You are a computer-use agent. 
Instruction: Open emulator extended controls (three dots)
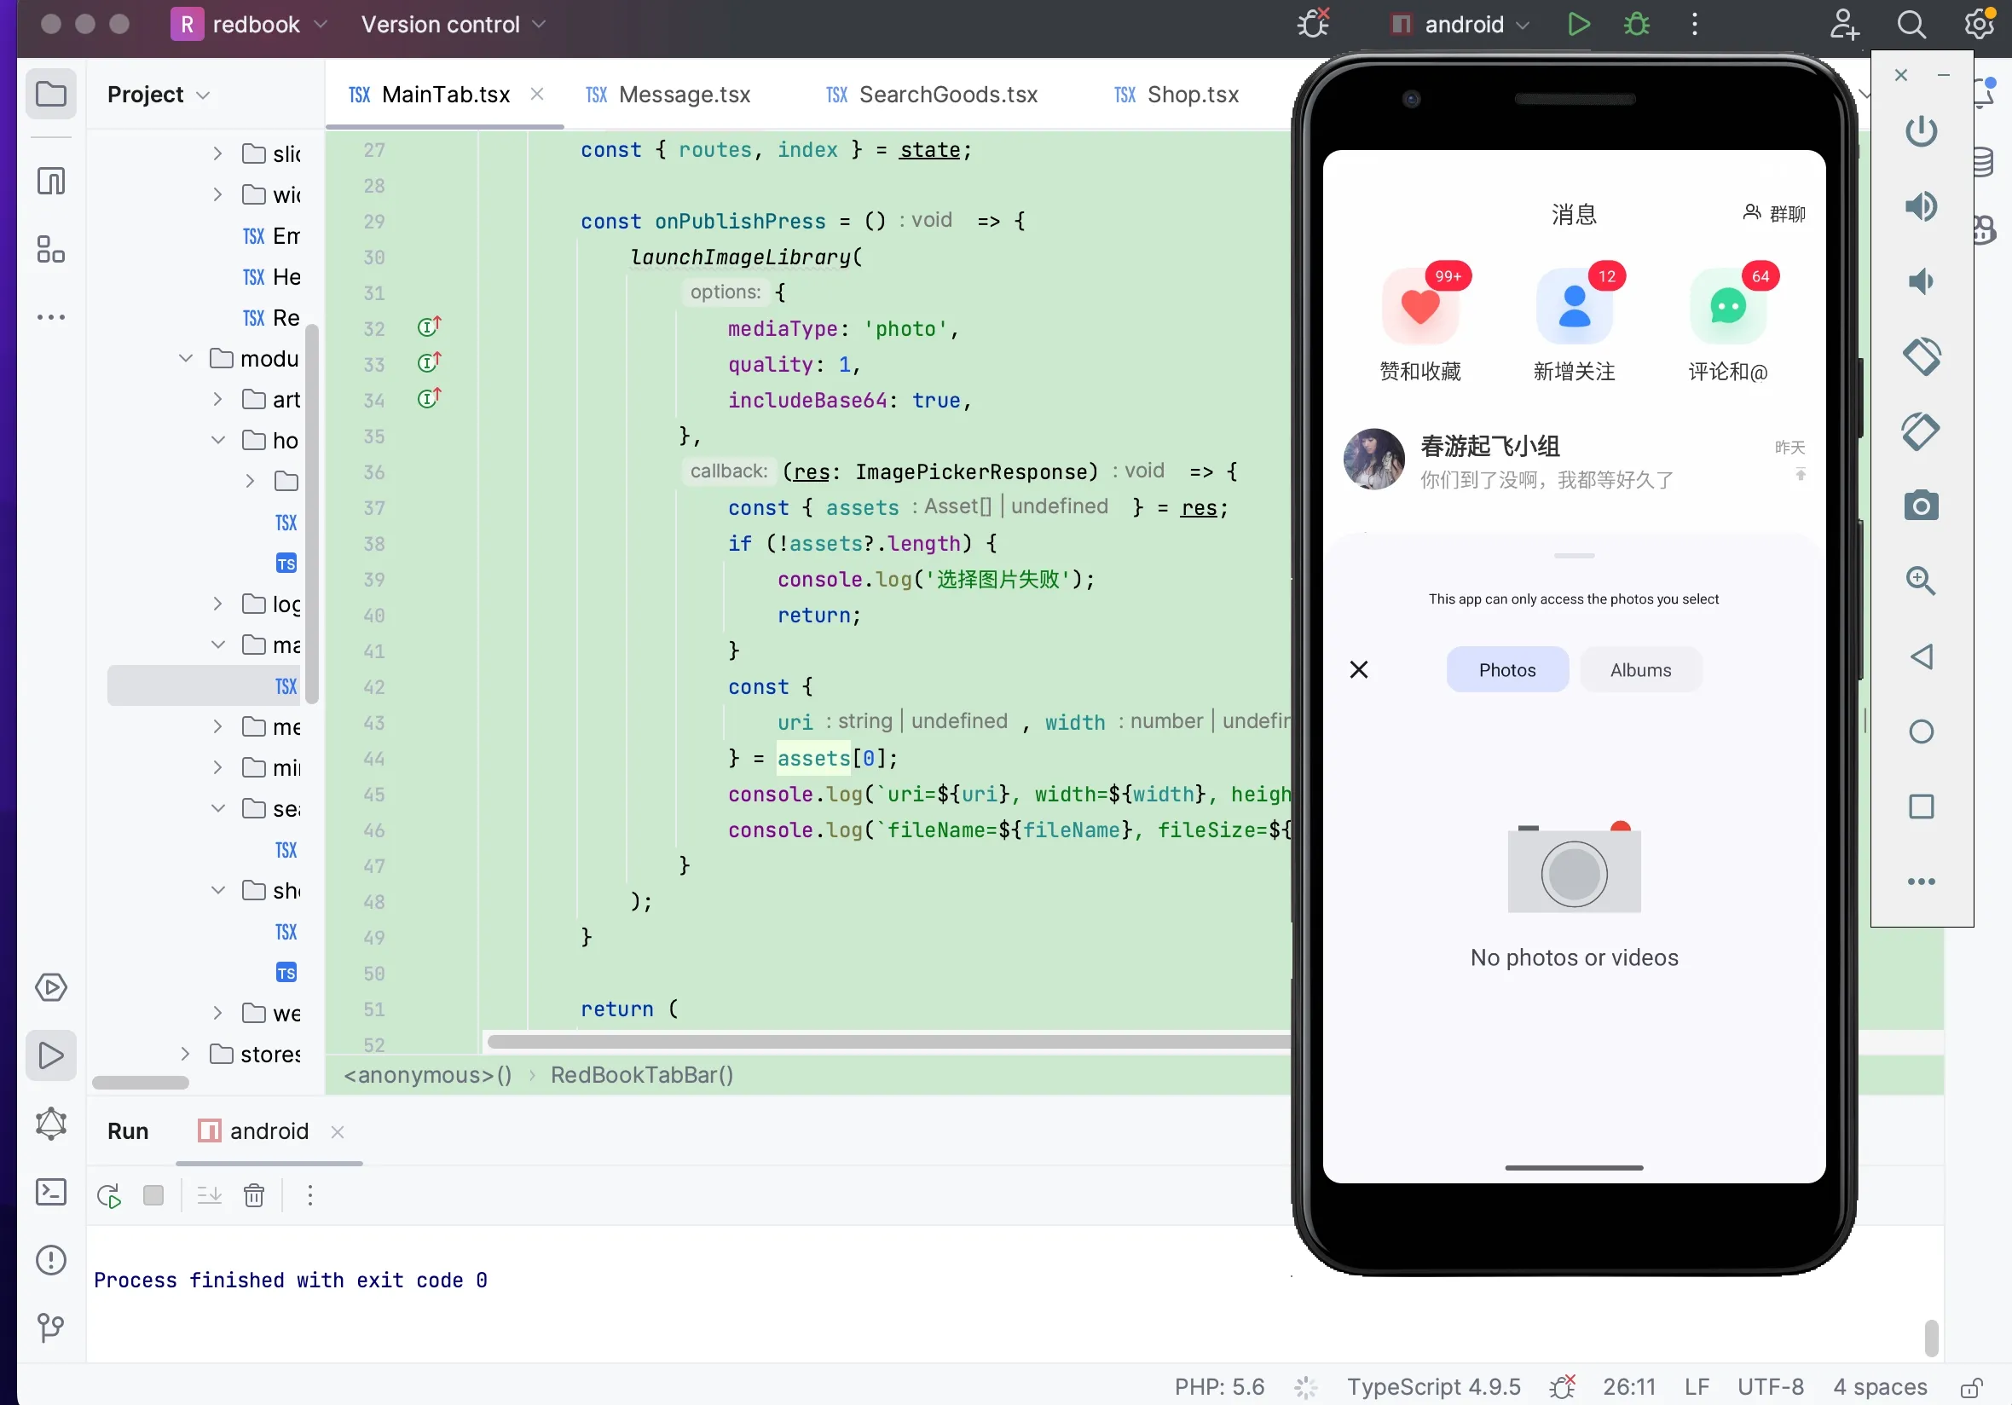coord(1921,882)
